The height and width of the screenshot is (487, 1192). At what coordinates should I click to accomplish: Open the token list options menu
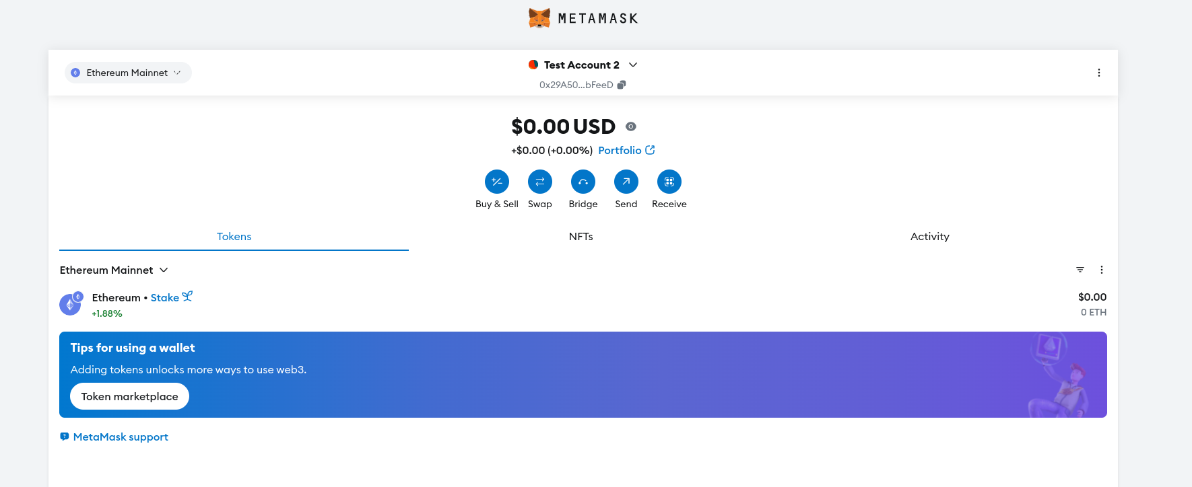1102,270
